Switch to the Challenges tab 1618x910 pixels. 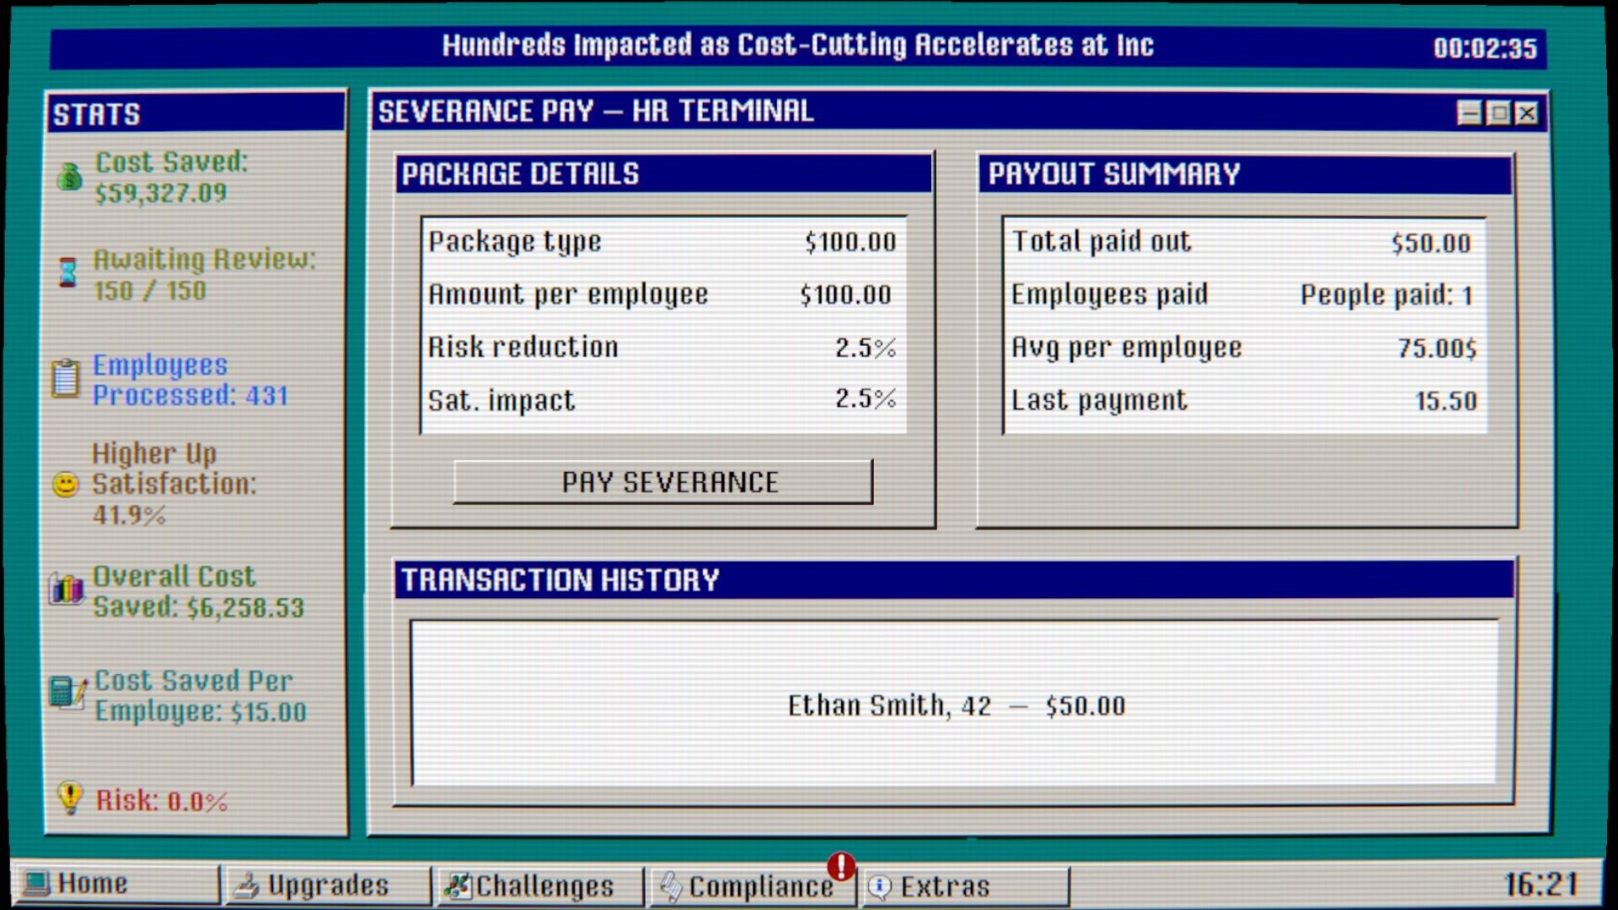click(539, 886)
